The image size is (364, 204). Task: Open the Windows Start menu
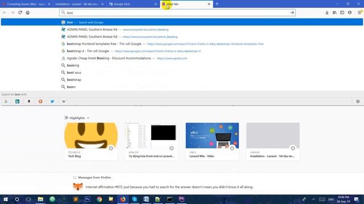pos(6,199)
